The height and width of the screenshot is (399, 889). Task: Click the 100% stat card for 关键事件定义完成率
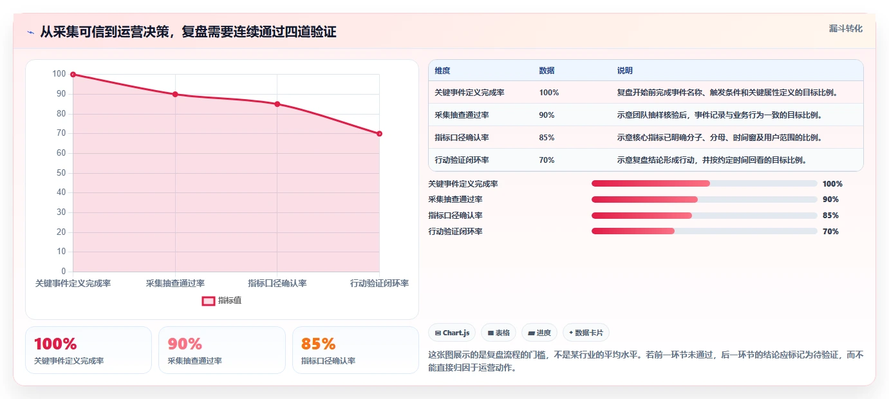(88, 350)
